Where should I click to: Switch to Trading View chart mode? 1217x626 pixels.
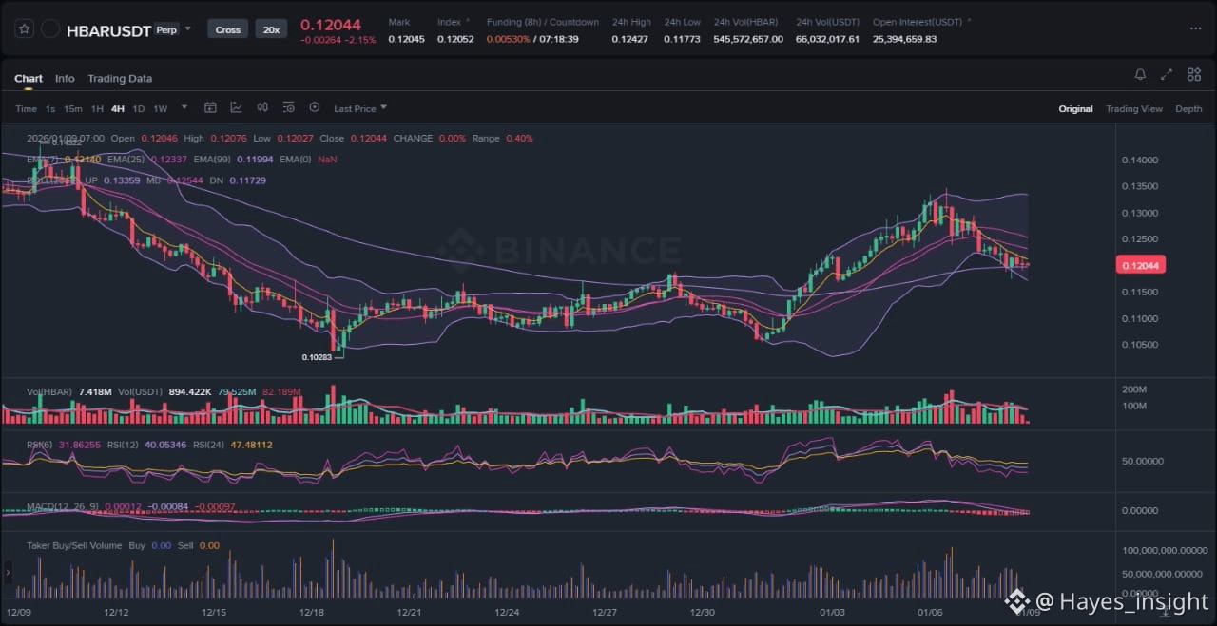click(x=1133, y=108)
